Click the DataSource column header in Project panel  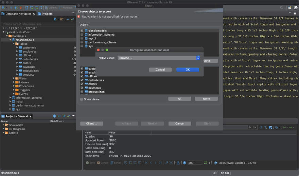[x=57, y=121]
